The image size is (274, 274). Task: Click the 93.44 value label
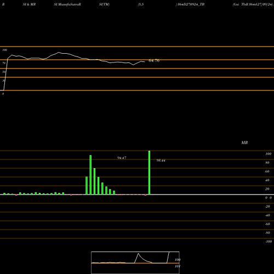point(161,161)
